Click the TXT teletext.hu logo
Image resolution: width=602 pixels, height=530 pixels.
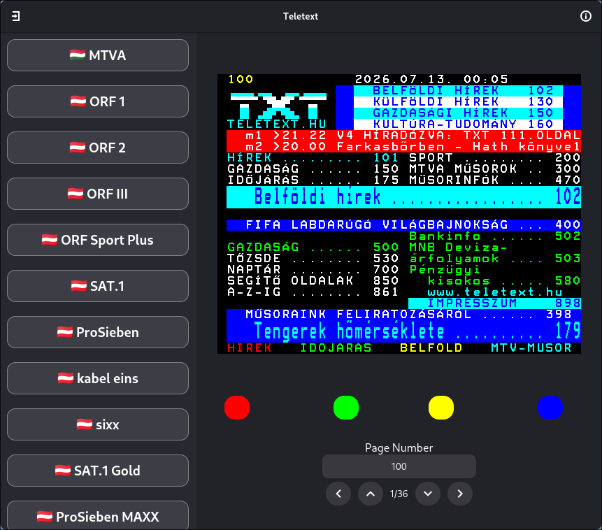pyautogui.click(x=277, y=110)
